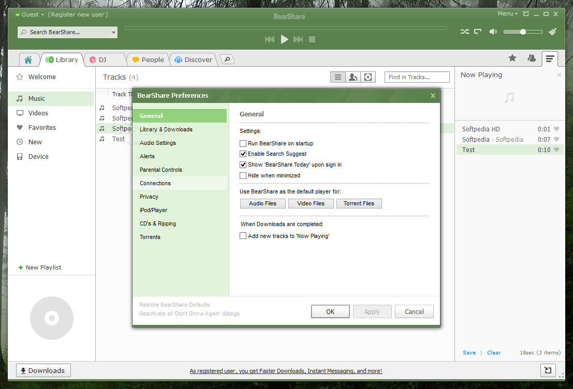Select Videos in library sidebar

(x=51, y=113)
